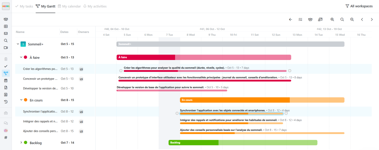This screenshot has width=379, height=150.
Task: Click the search icon in left sidebar
Action: 6,41
